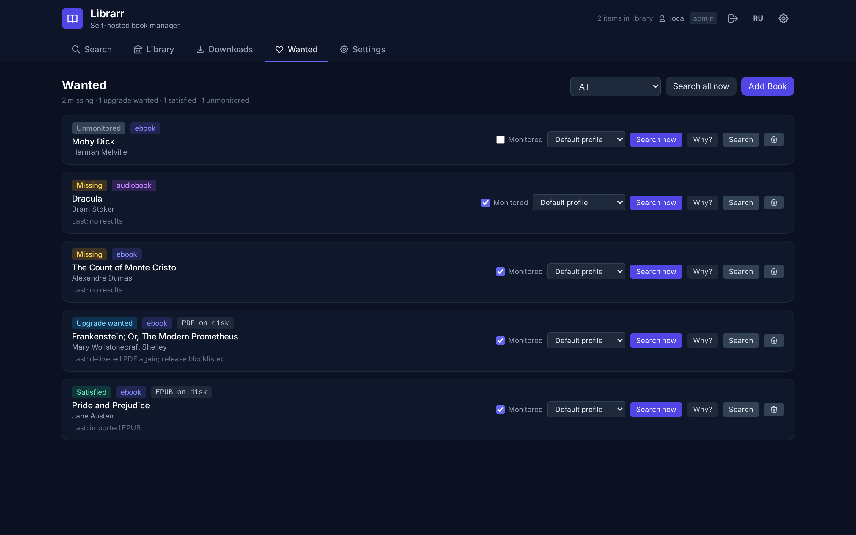Click Search now for Frankenstein
This screenshot has width=856, height=535.
coord(656,341)
